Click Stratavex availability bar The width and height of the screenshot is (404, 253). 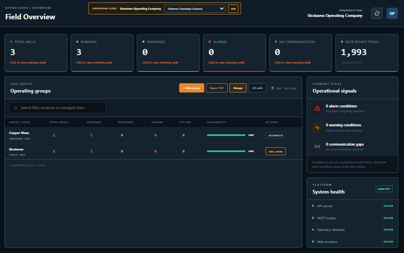(x=226, y=151)
